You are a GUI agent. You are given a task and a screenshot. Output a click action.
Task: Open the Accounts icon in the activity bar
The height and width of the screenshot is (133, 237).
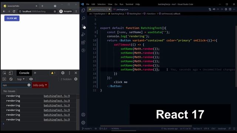tap(83, 115)
